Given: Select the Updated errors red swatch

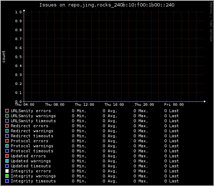Looking at the screenshot, I should 7,156.
